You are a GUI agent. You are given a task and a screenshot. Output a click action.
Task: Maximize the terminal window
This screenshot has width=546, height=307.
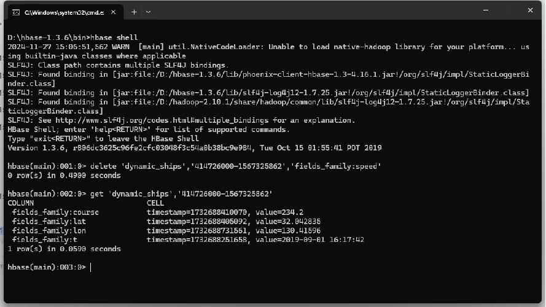(508, 10)
